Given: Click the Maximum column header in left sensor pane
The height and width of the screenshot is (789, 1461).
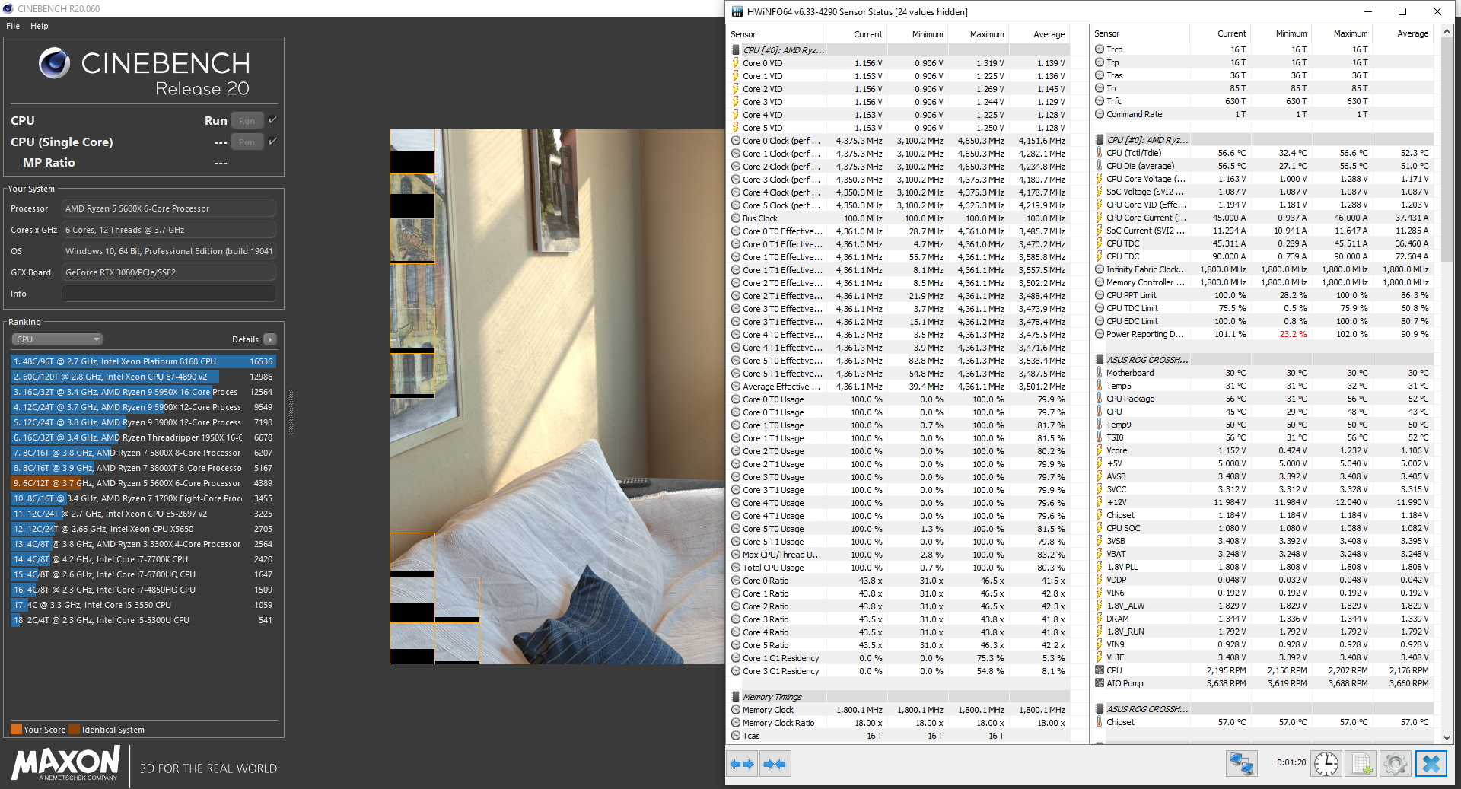Looking at the screenshot, I should click(978, 34).
